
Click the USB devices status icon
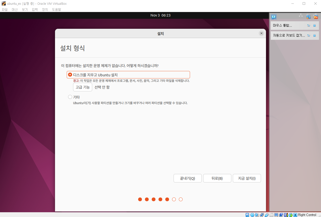(x=266, y=215)
